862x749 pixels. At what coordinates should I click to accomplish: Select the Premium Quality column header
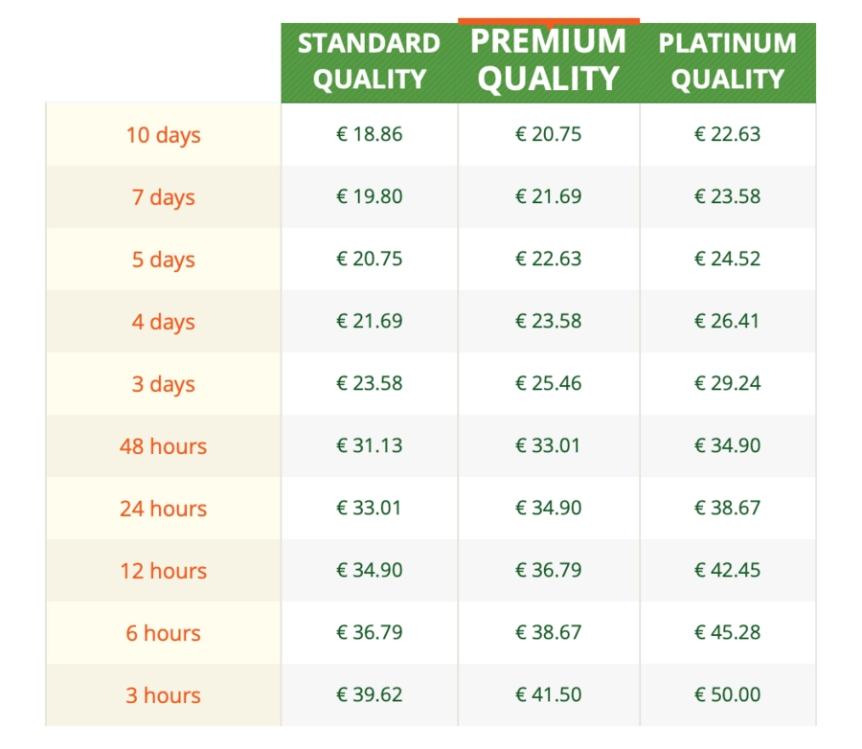click(x=549, y=60)
